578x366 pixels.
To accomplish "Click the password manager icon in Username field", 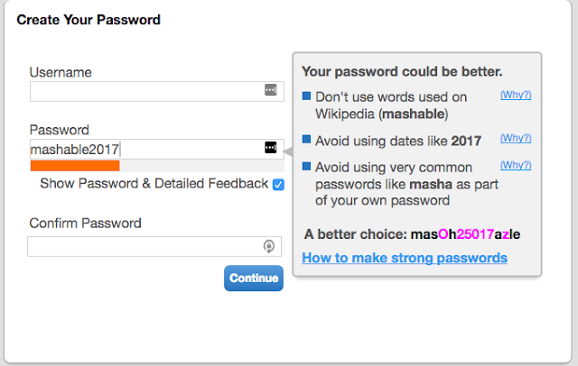I will [x=271, y=89].
